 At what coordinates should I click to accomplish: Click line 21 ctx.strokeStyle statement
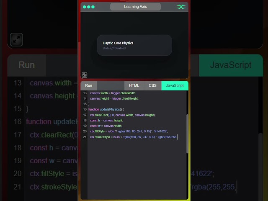point(134,137)
